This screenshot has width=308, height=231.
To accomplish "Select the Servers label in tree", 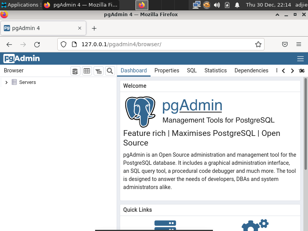I will click(x=27, y=82).
